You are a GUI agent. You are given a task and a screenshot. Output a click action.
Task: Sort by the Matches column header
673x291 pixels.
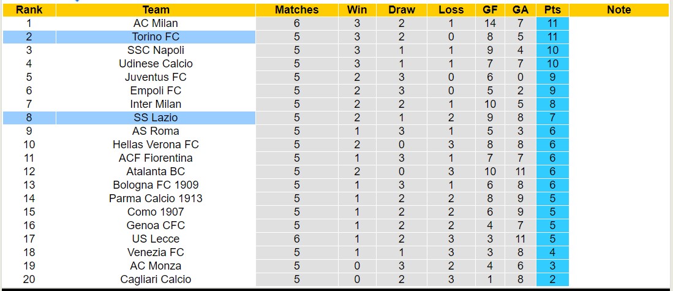tap(296, 10)
